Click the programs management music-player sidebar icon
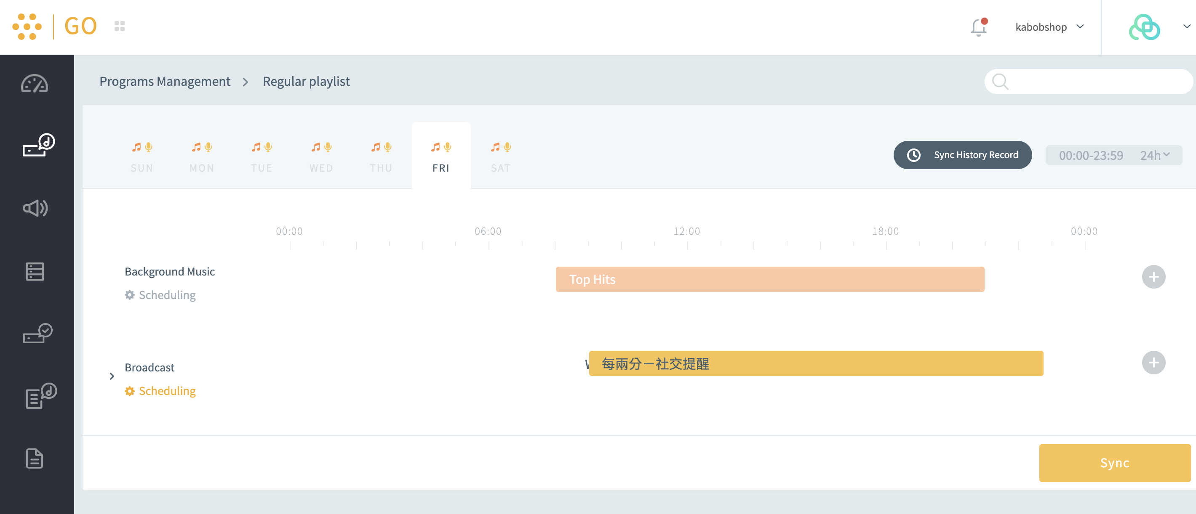Image resolution: width=1196 pixels, height=514 pixels. 38,146
